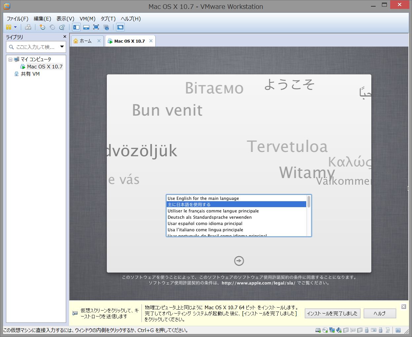Click the インストールを完了しました button
This screenshot has width=412, height=337.
(332, 314)
